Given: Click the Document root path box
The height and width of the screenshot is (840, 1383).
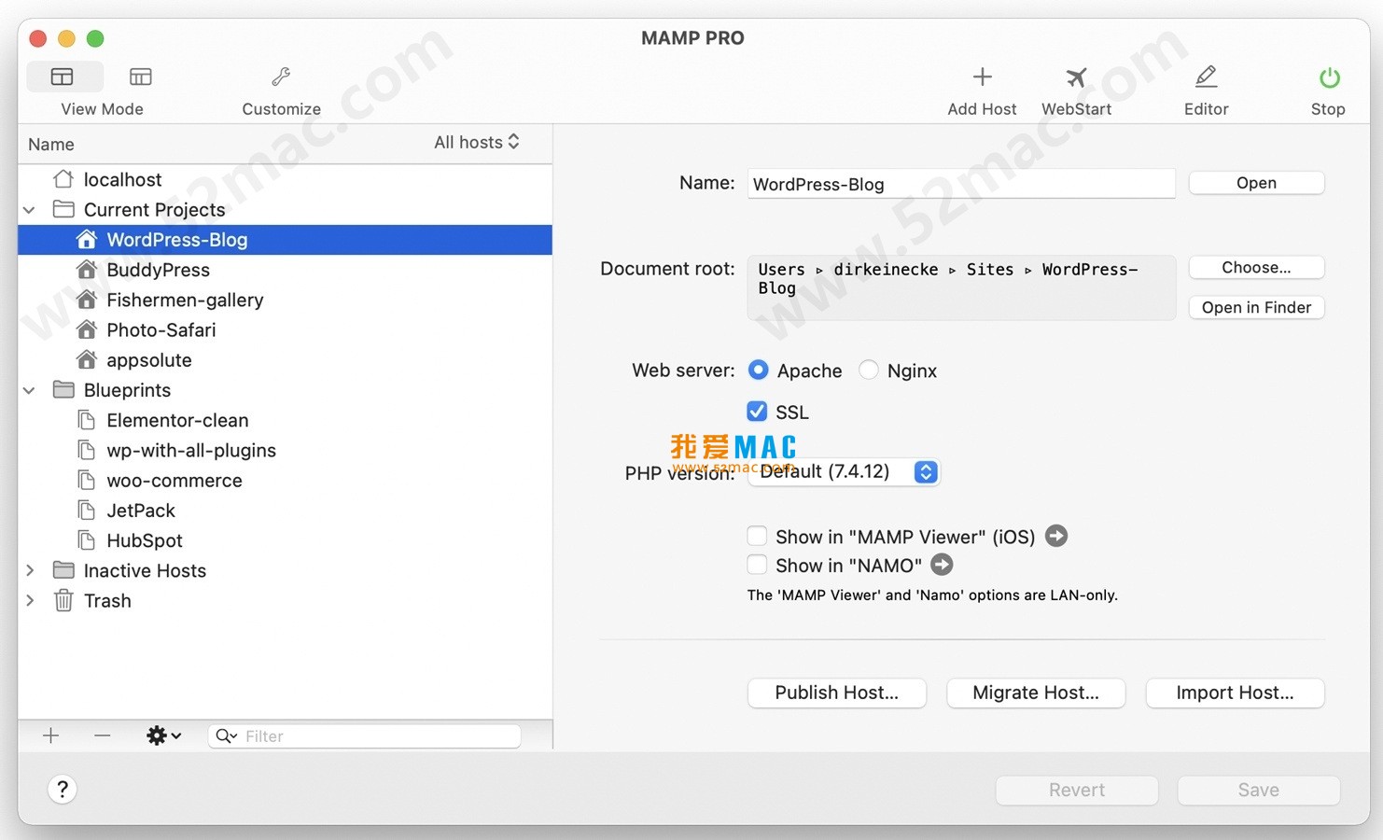Looking at the screenshot, I should (x=961, y=287).
